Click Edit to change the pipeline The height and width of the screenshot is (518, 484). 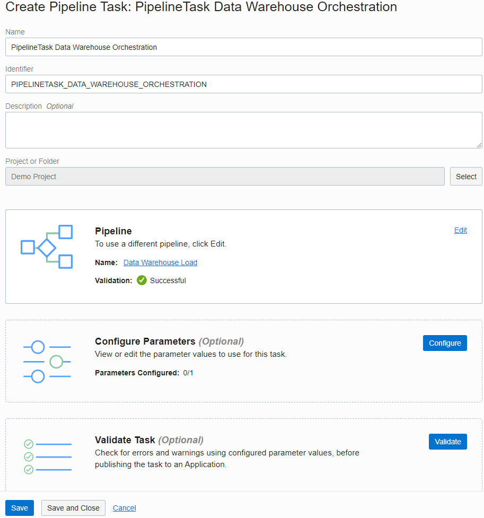point(460,230)
